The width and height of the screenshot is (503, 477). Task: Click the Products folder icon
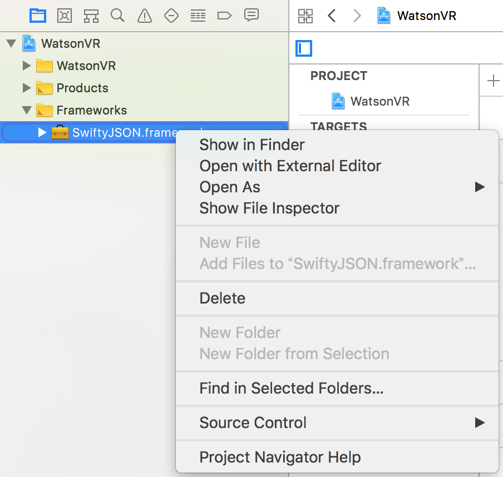click(x=45, y=88)
